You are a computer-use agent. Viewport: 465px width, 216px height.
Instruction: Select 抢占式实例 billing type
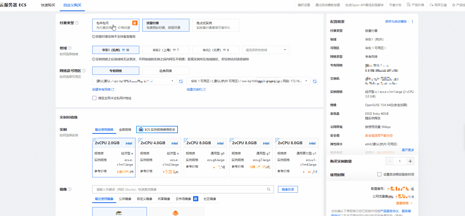tap(216, 25)
